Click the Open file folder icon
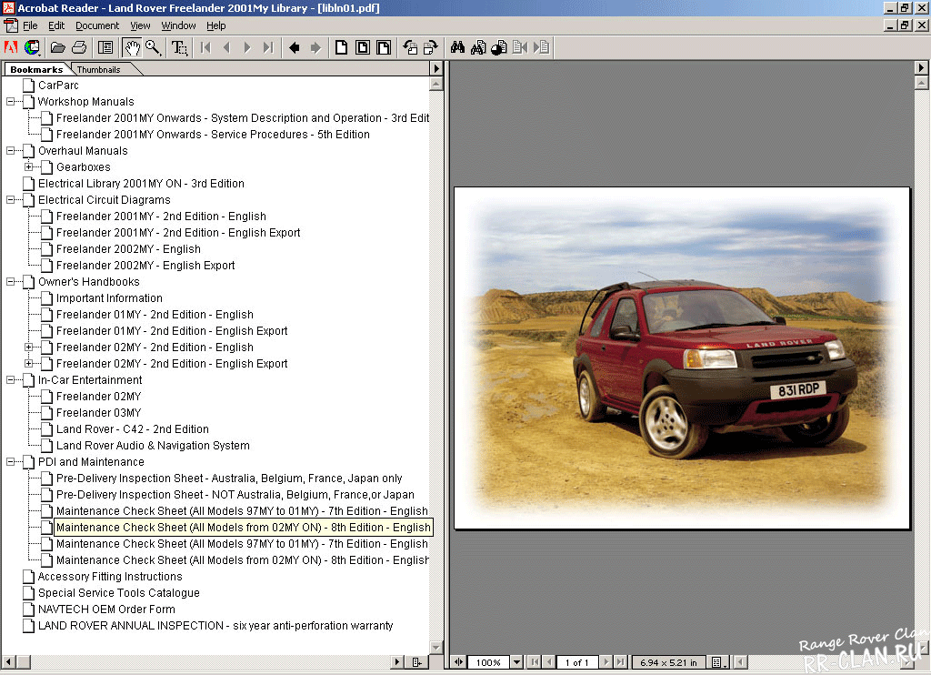The width and height of the screenshot is (931, 675). [x=57, y=47]
